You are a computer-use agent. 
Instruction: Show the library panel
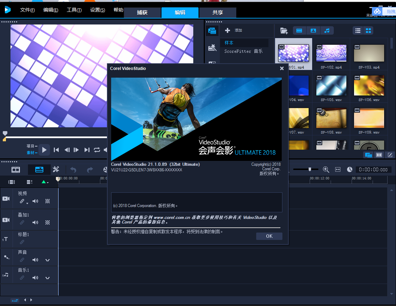coord(368,155)
